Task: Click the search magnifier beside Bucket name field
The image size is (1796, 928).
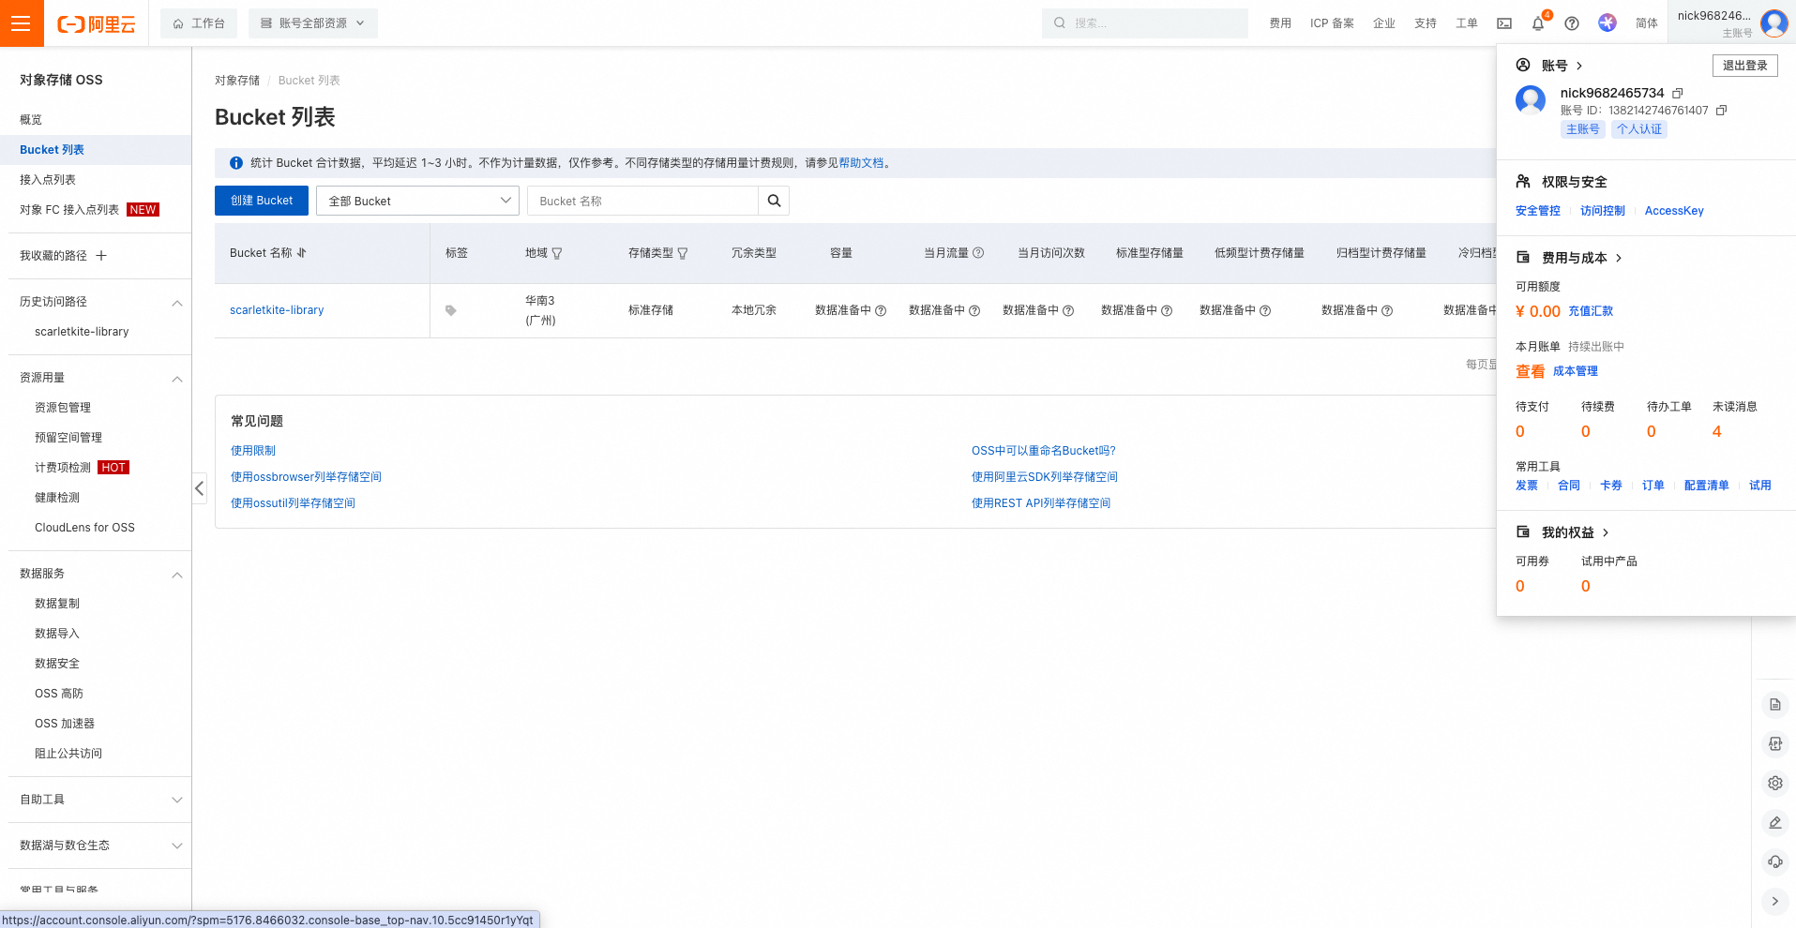Action: [774, 201]
